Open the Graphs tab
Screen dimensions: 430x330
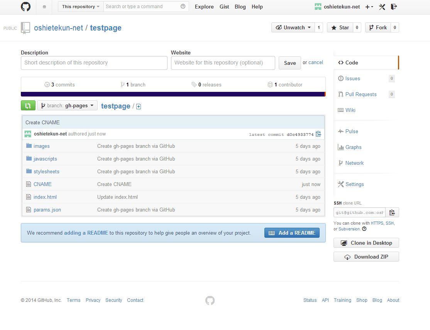point(366,147)
